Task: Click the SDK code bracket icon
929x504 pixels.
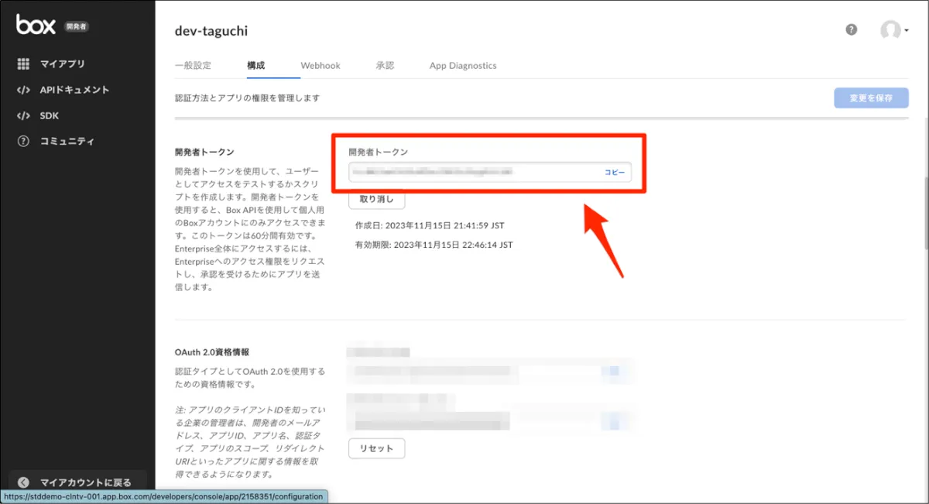Action: pos(23,116)
